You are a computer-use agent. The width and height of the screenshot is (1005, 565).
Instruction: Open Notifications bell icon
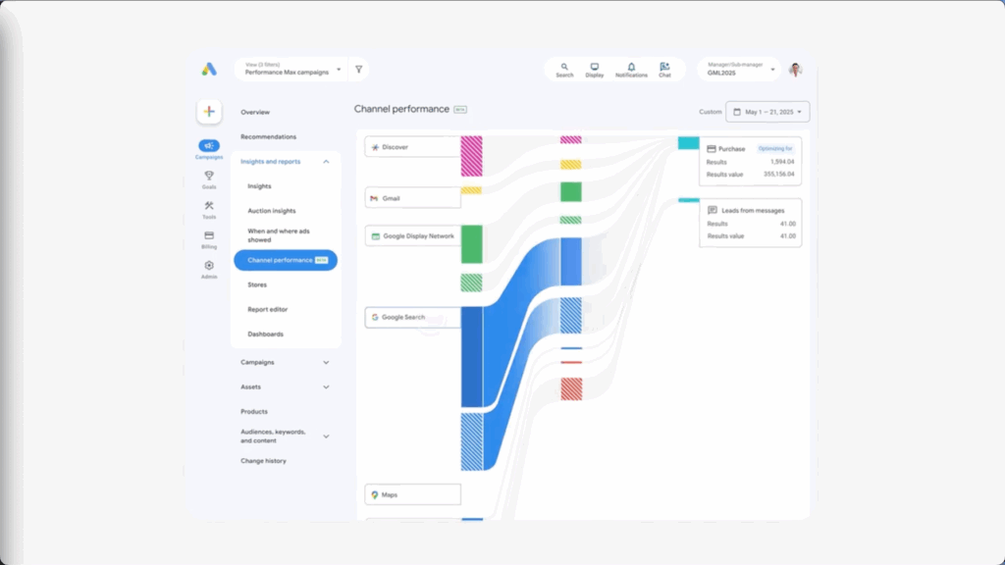631,70
